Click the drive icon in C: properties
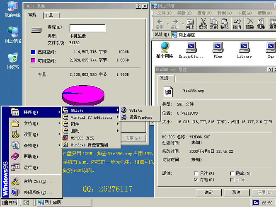This screenshot has height=207, width=276. pyautogui.click(x=36, y=30)
